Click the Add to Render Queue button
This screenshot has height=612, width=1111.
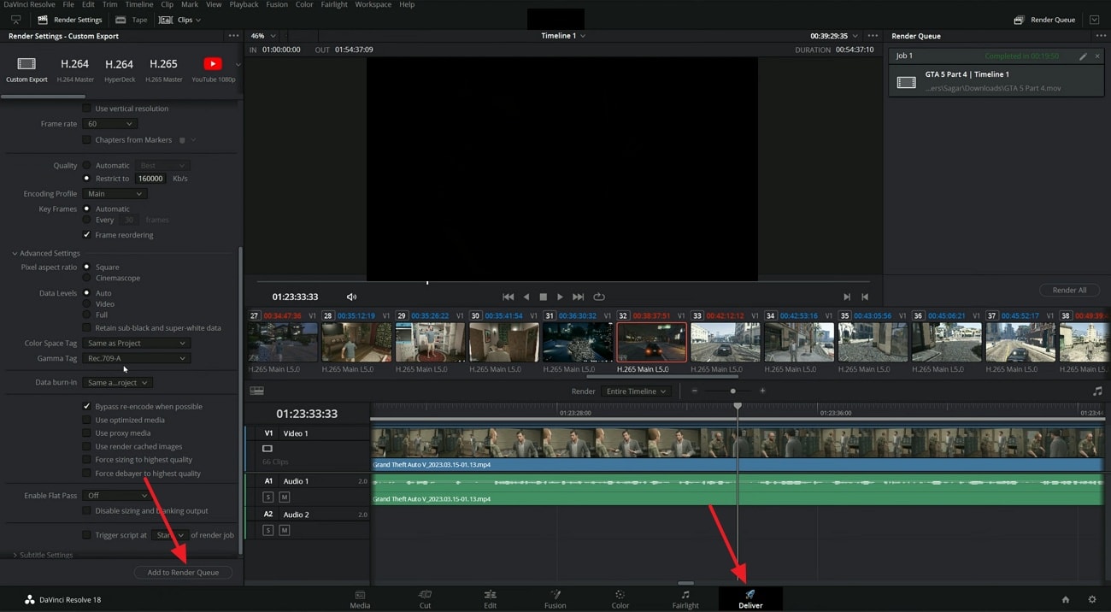point(183,572)
